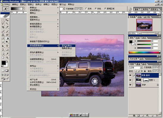Switch to the 通道 channels tab

[138, 64]
